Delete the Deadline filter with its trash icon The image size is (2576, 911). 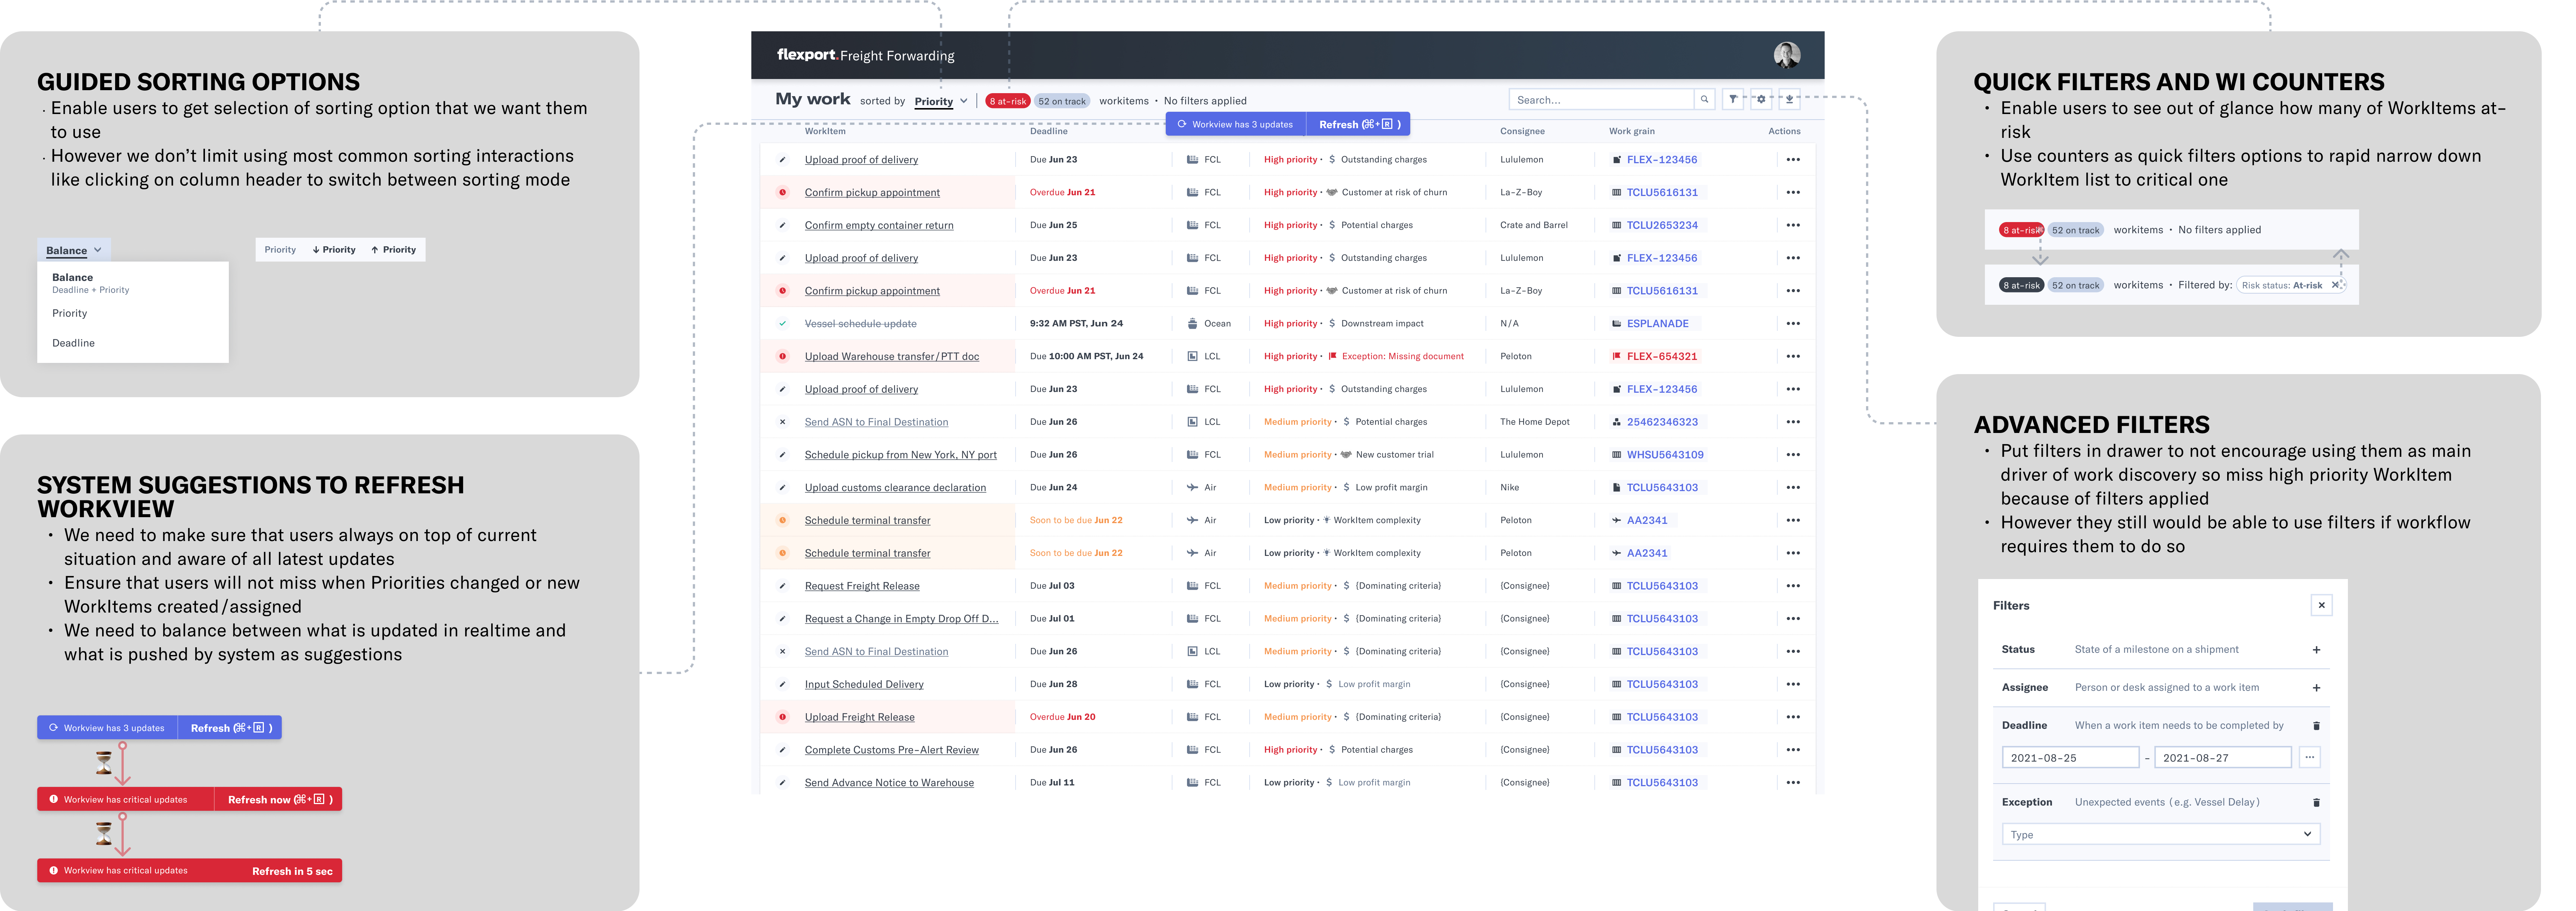(x=2316, y=726)
